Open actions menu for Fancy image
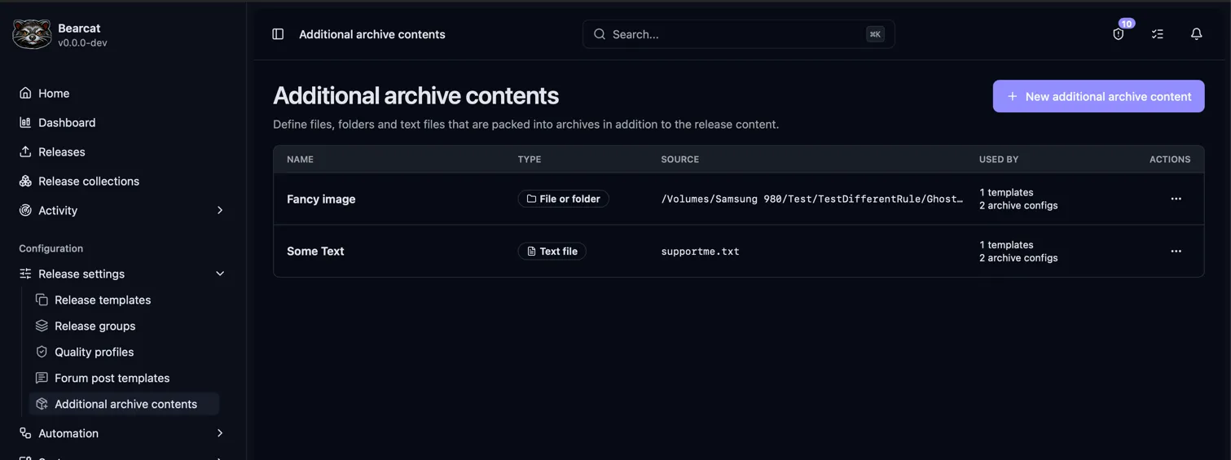Image resolution: width=1231 pixels, height=460 pixels. pyautogui.click(x=1176, y=199)
